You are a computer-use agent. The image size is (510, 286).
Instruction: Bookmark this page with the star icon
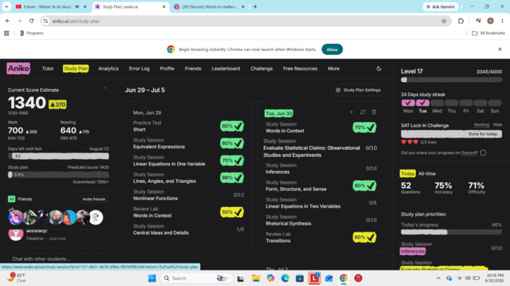click(444, 21)
